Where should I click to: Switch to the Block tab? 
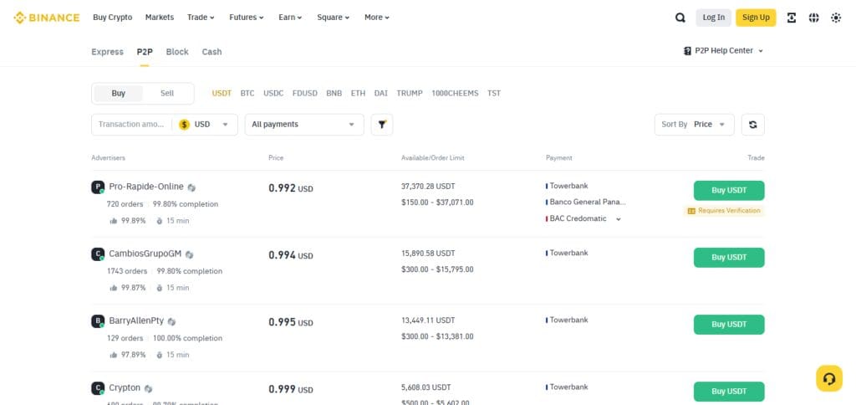click(x=177, y=52)
